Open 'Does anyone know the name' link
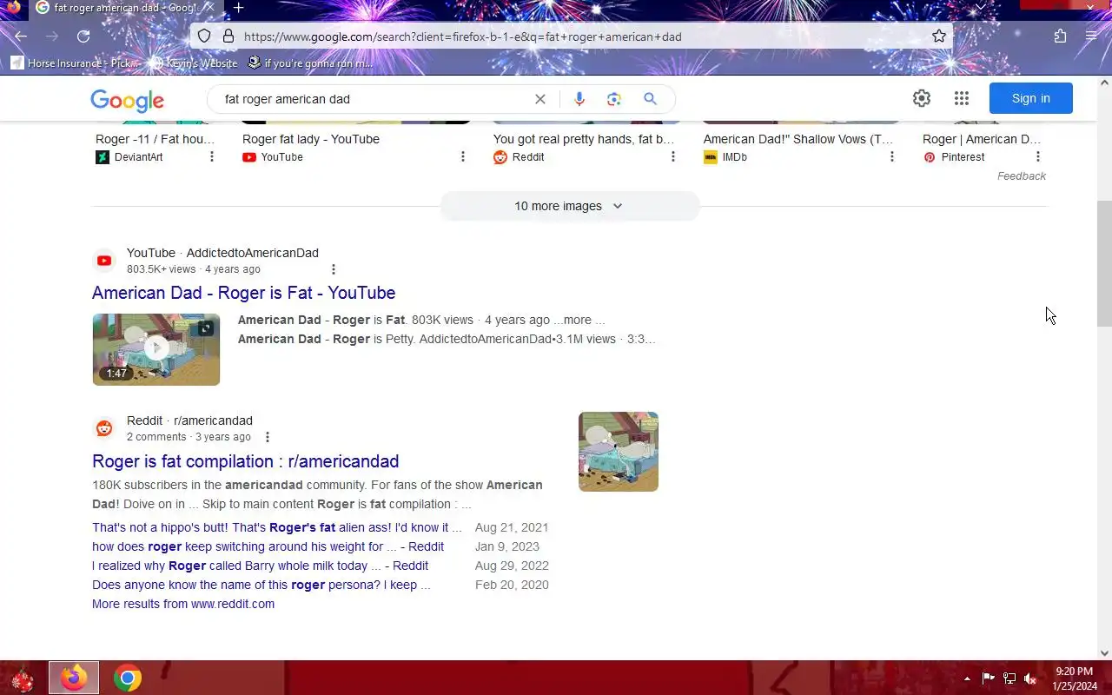The image size is (1112, 695). [261, 585]
